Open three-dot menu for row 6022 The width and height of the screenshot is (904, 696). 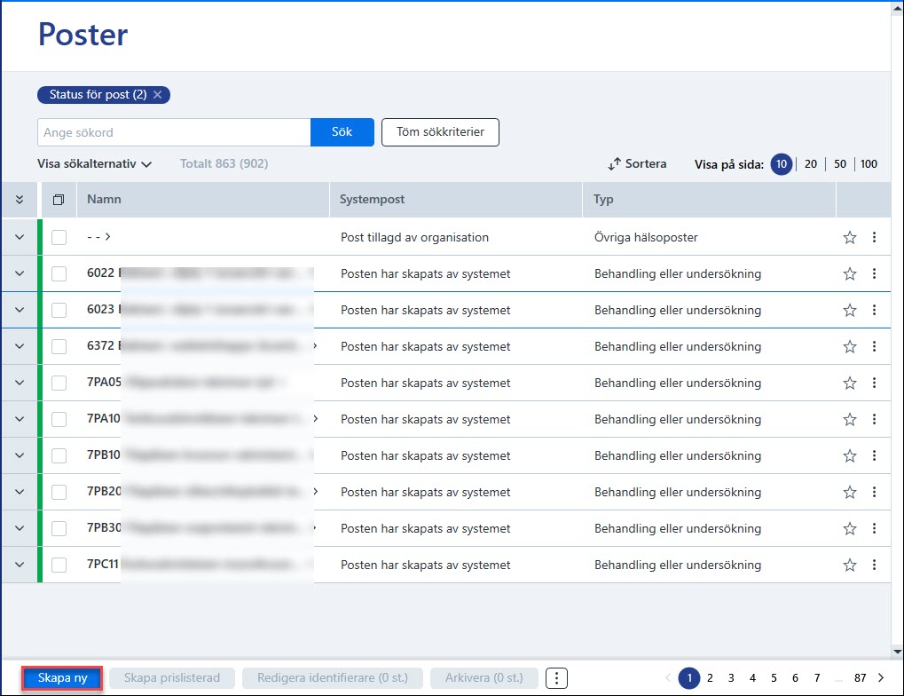tap(874, 273)
